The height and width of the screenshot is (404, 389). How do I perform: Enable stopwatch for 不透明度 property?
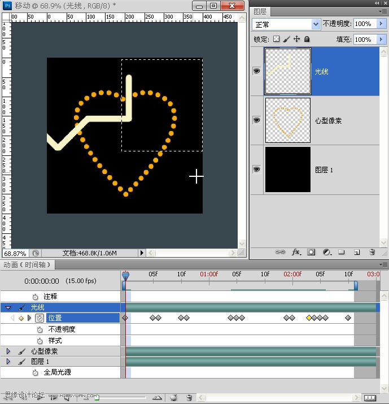pos(40,329)
